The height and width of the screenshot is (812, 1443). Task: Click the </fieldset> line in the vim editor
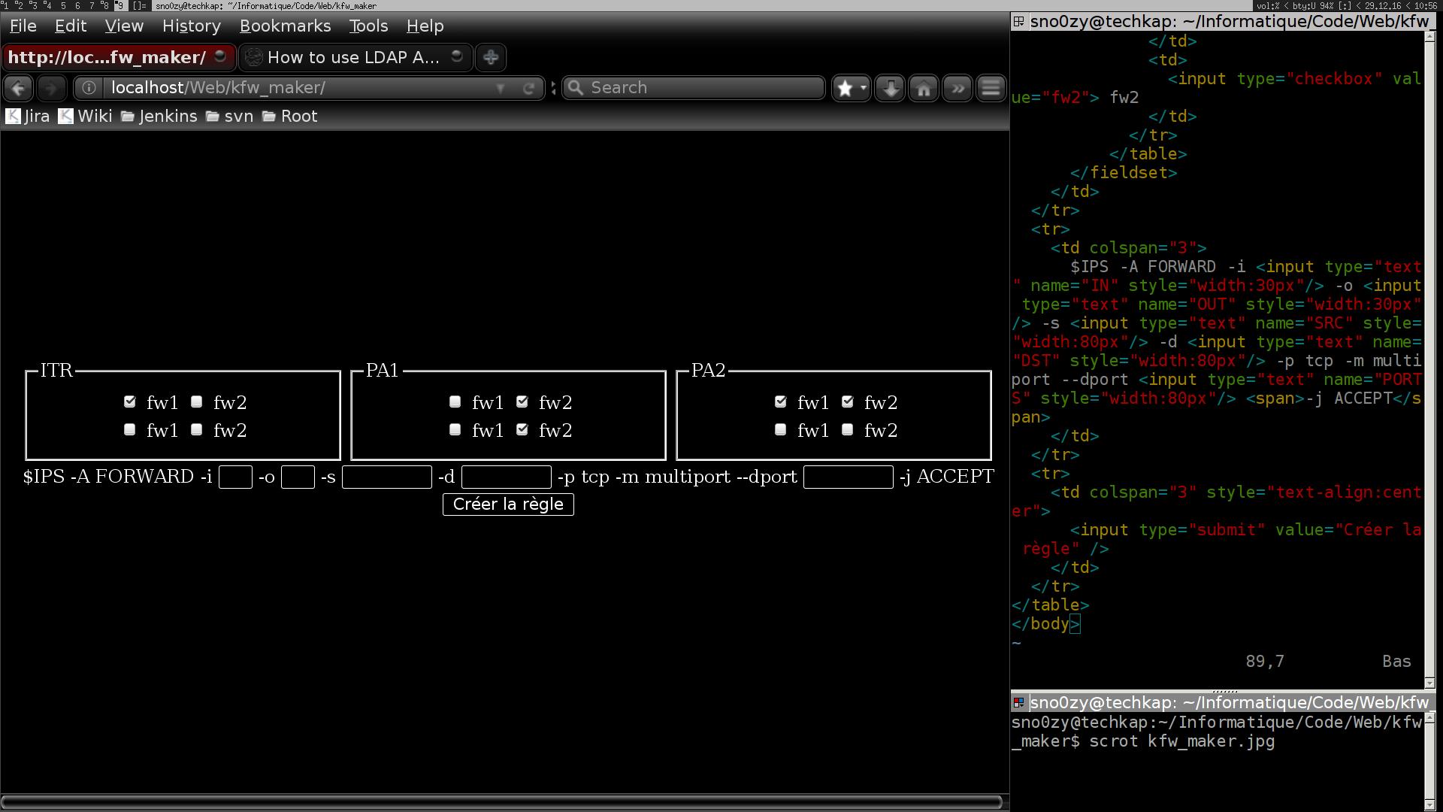click(1124, 173)
